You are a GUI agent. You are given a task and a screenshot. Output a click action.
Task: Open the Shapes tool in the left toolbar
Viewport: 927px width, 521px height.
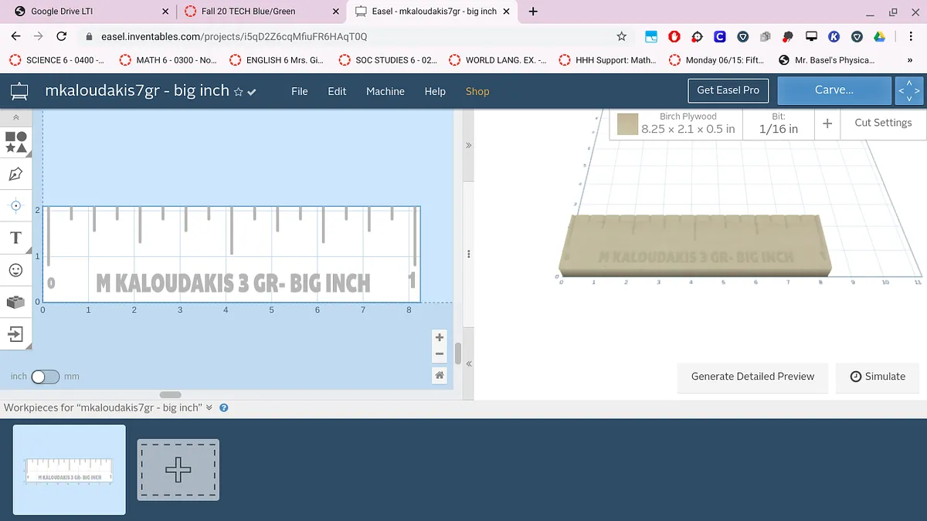coord(15,142)
